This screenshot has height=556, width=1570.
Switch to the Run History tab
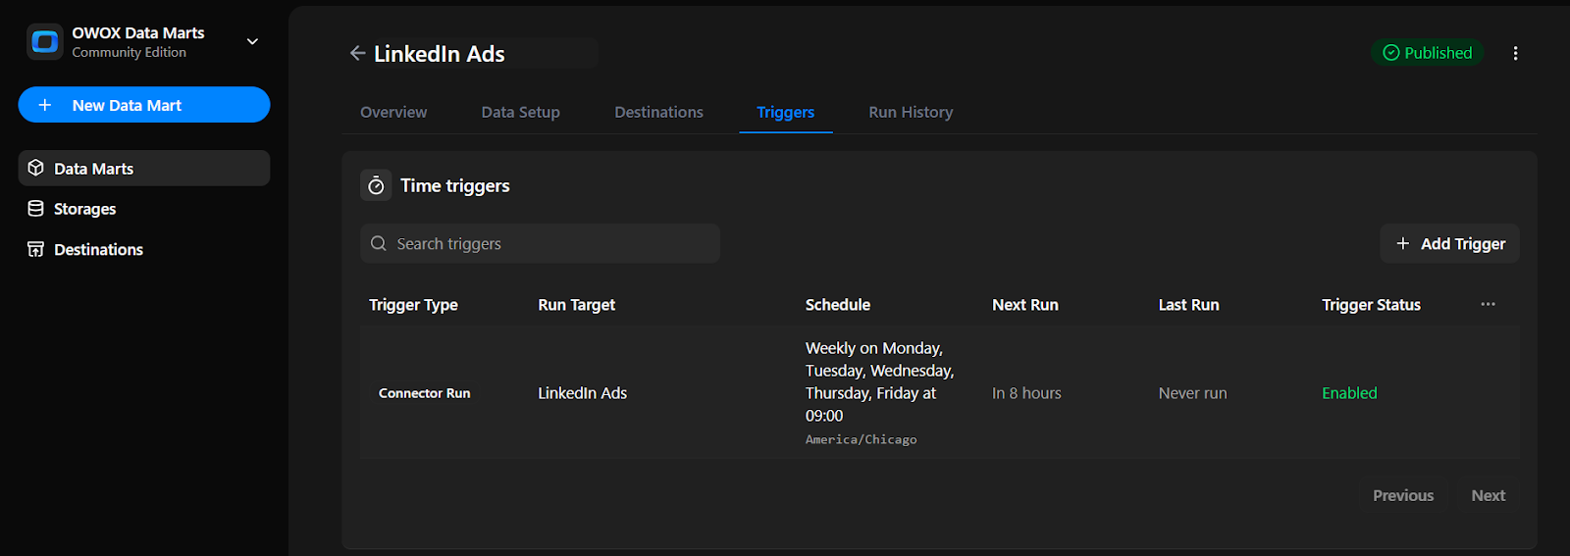click(x=911, y=112)
